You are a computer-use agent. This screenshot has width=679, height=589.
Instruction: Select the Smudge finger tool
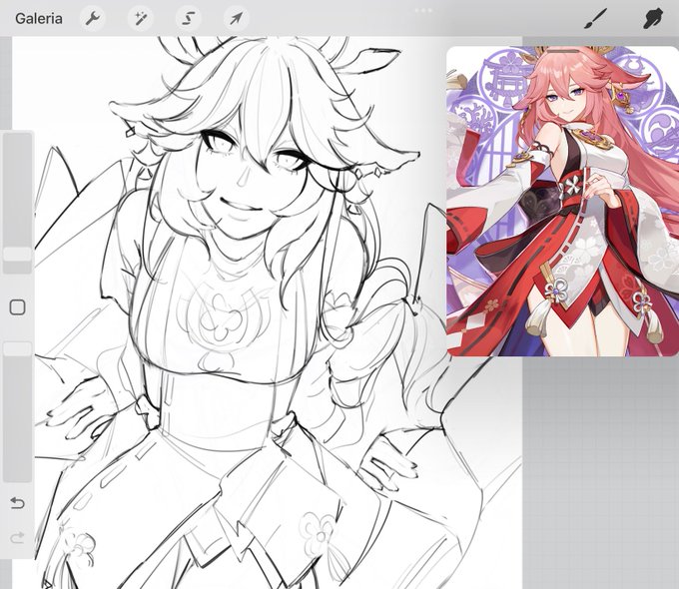coord(653,19)
